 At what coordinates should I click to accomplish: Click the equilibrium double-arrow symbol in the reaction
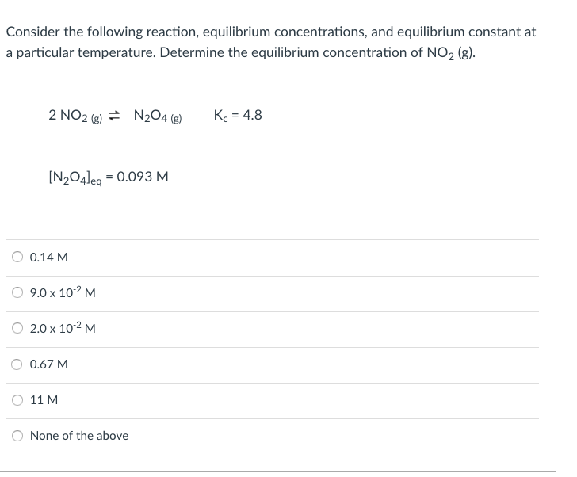113,116
